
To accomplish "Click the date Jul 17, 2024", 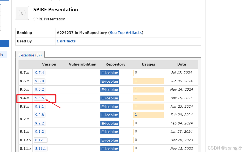I will [x=181, y=73].
